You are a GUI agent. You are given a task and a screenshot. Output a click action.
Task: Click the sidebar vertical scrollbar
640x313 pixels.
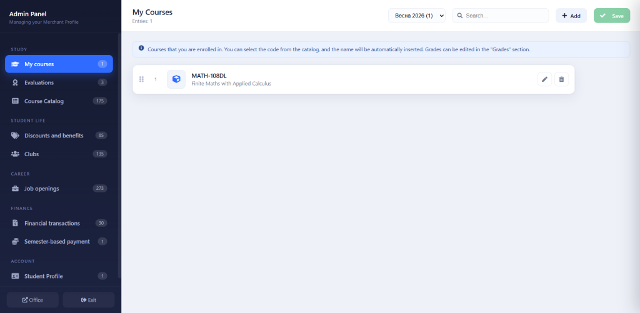coord(119,155)
